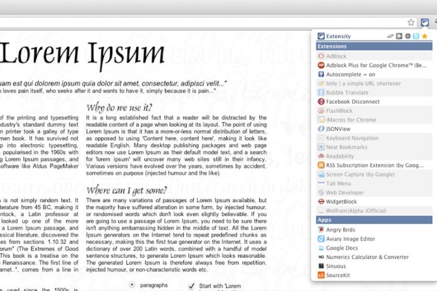Screen dimensions: 437x291
Task: Toggle the JSONView extension off
Action: point(374,129)
